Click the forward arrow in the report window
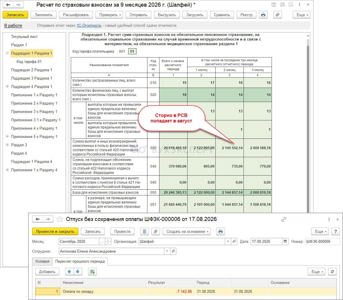This screenshot has height=300, width=343. pos(18,5)
